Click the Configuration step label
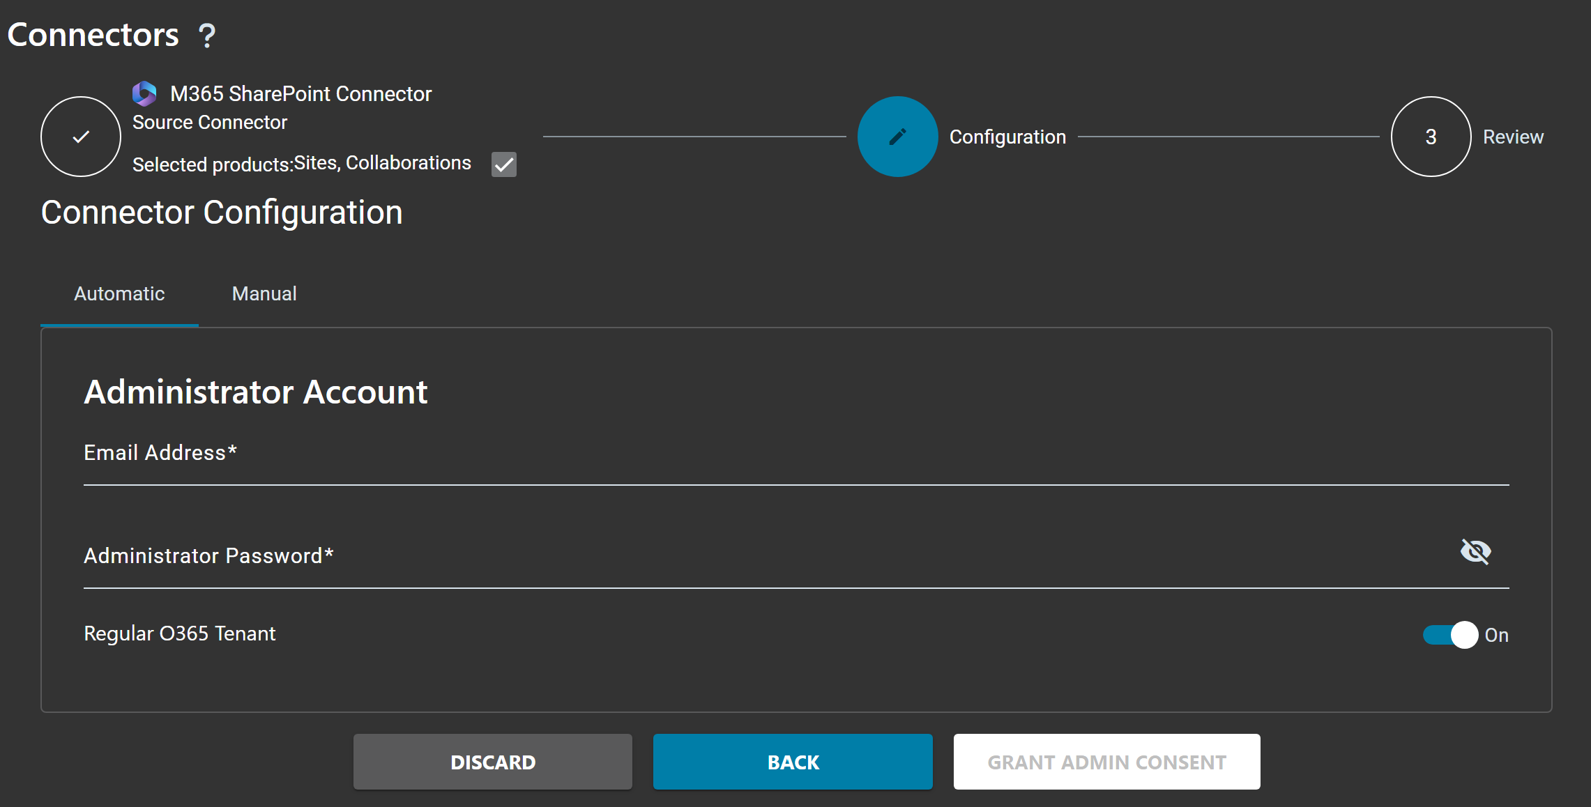Screen dimensions: 1591x807 1007,137
